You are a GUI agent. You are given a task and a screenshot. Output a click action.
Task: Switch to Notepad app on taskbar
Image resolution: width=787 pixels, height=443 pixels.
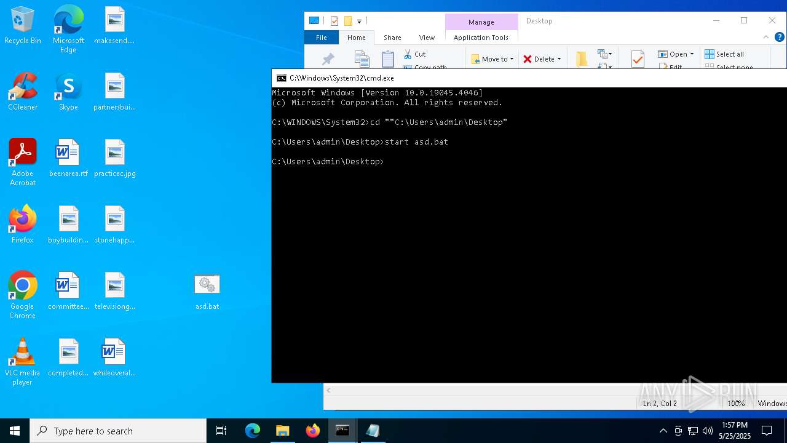click(x=373, y=431)
